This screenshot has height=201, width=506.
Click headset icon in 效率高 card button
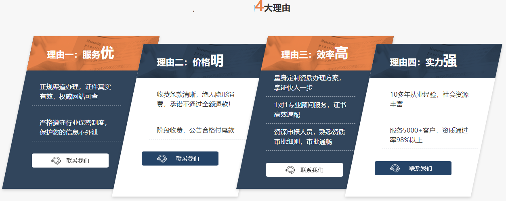click(x=290, y=170)
